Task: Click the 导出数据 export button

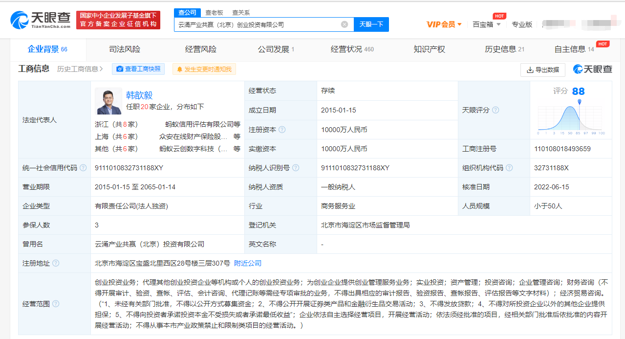Action: 542,70
